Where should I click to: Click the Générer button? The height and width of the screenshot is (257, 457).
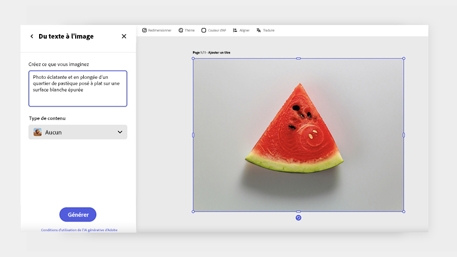tap(78, 214)
